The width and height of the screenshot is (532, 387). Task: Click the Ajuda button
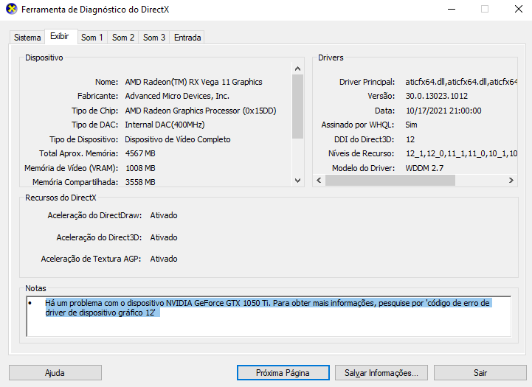click(55, 373)
